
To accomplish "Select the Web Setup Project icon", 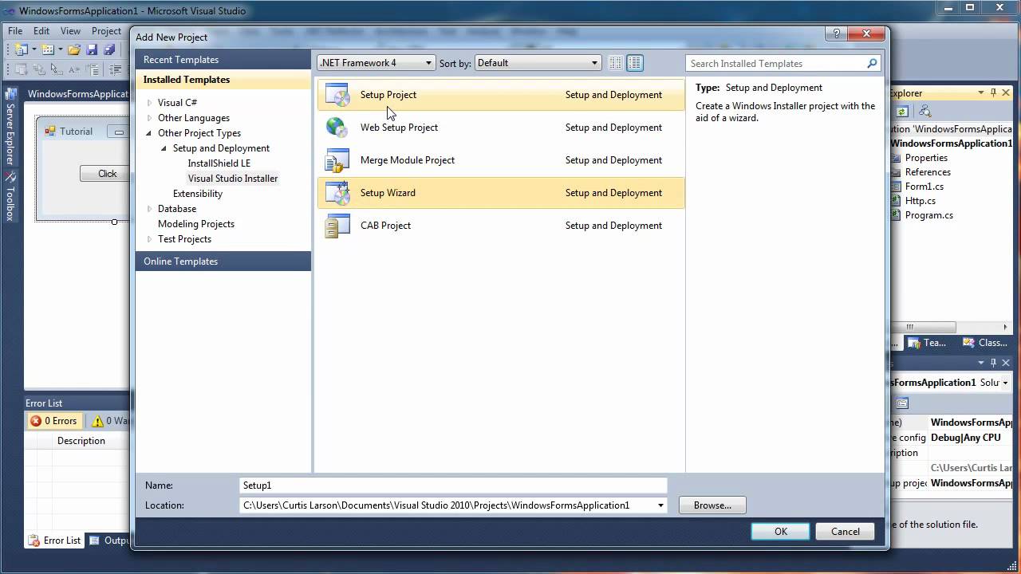I will click(x=337, y=127).
